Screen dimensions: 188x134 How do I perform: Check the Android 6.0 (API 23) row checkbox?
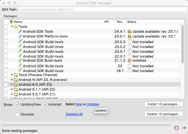pos(6,84)
